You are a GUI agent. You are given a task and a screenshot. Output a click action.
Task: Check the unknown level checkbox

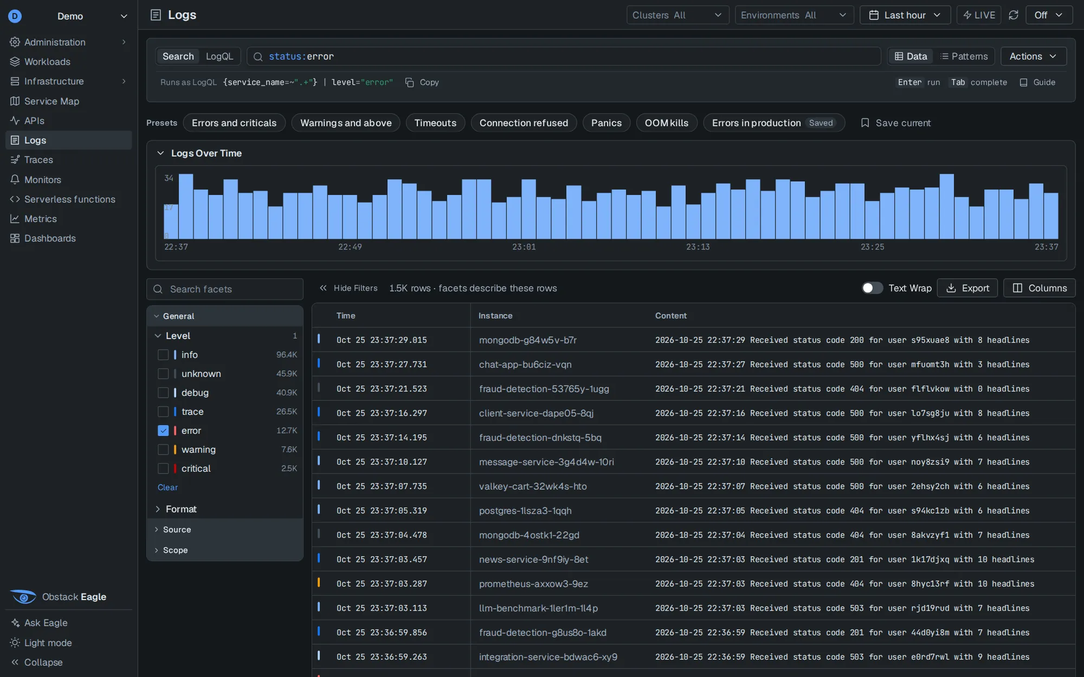[163, 374]
